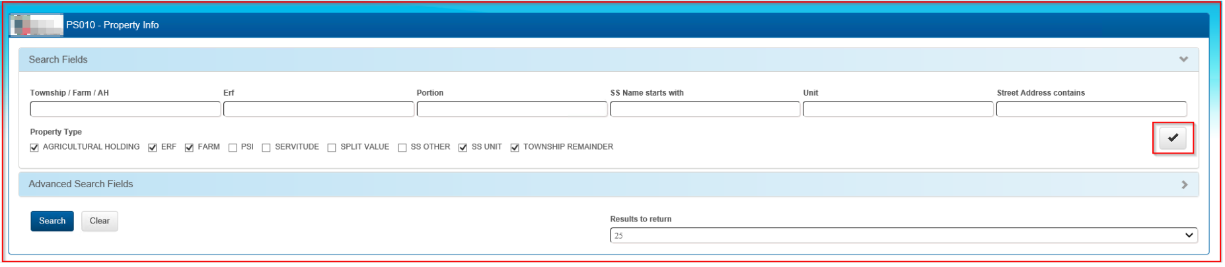Enable the SS OTHER checkbox
The image size is (1225, 267).
pyautogui.click(x=402, y=148)
